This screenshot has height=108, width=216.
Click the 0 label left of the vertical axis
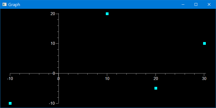[x=54, y=73]
